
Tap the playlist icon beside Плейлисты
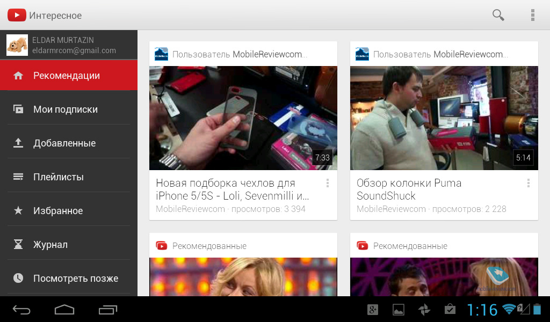pyautogui.click(x=18, y=177)
